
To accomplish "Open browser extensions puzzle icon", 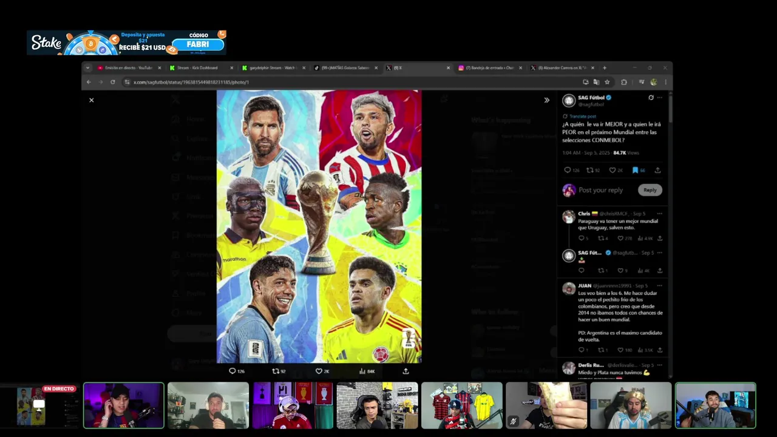I will pos(623,82).
